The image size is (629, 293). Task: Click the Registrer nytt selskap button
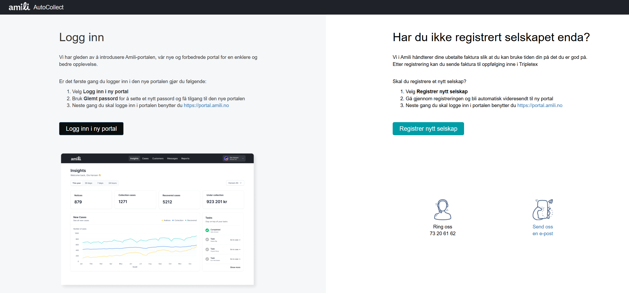click(428, 128)
